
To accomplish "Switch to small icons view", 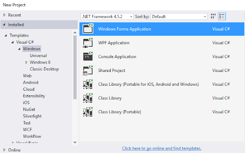I will click(213, 16).
